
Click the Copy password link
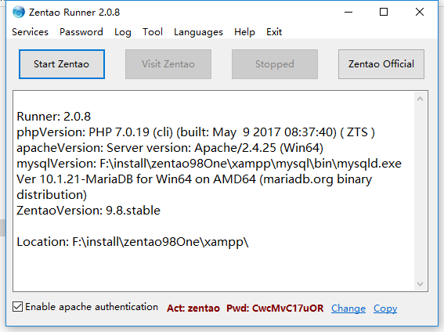pyautogui.click(x=385, y=309)
